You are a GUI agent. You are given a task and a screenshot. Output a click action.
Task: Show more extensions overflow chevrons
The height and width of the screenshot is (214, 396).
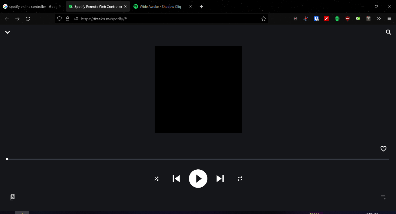tap(379, 19)
